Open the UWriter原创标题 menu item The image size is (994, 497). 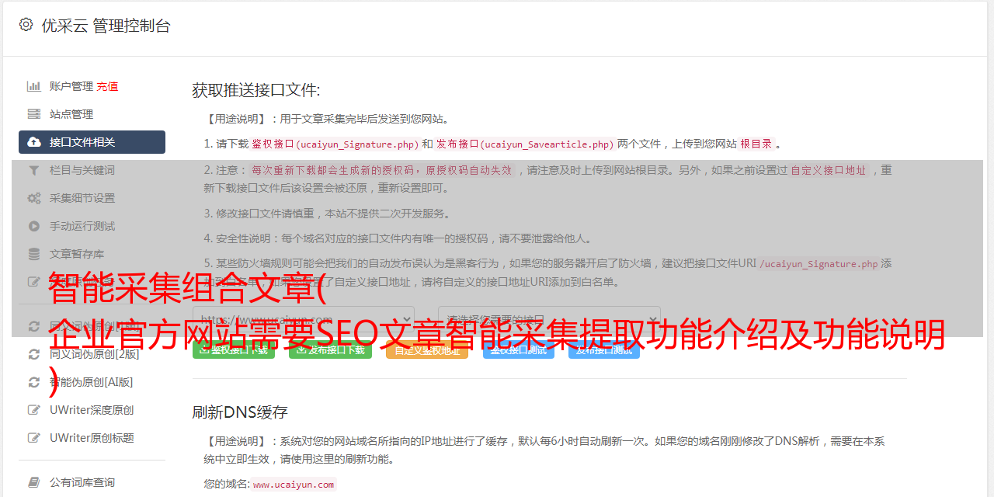[92, 438]
